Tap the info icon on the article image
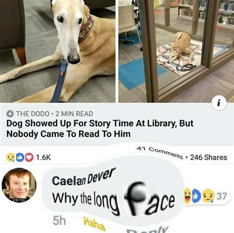Image resolution: width=234 pixels, height=233 pixels. tap(219, 103)
